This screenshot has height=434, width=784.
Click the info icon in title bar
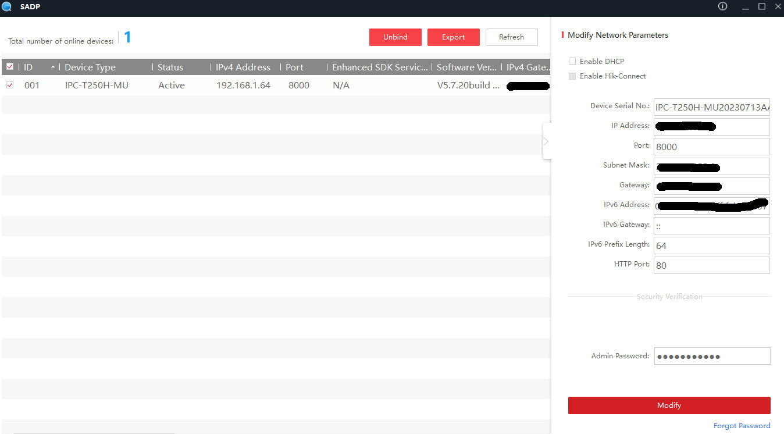tap(723, 6)
